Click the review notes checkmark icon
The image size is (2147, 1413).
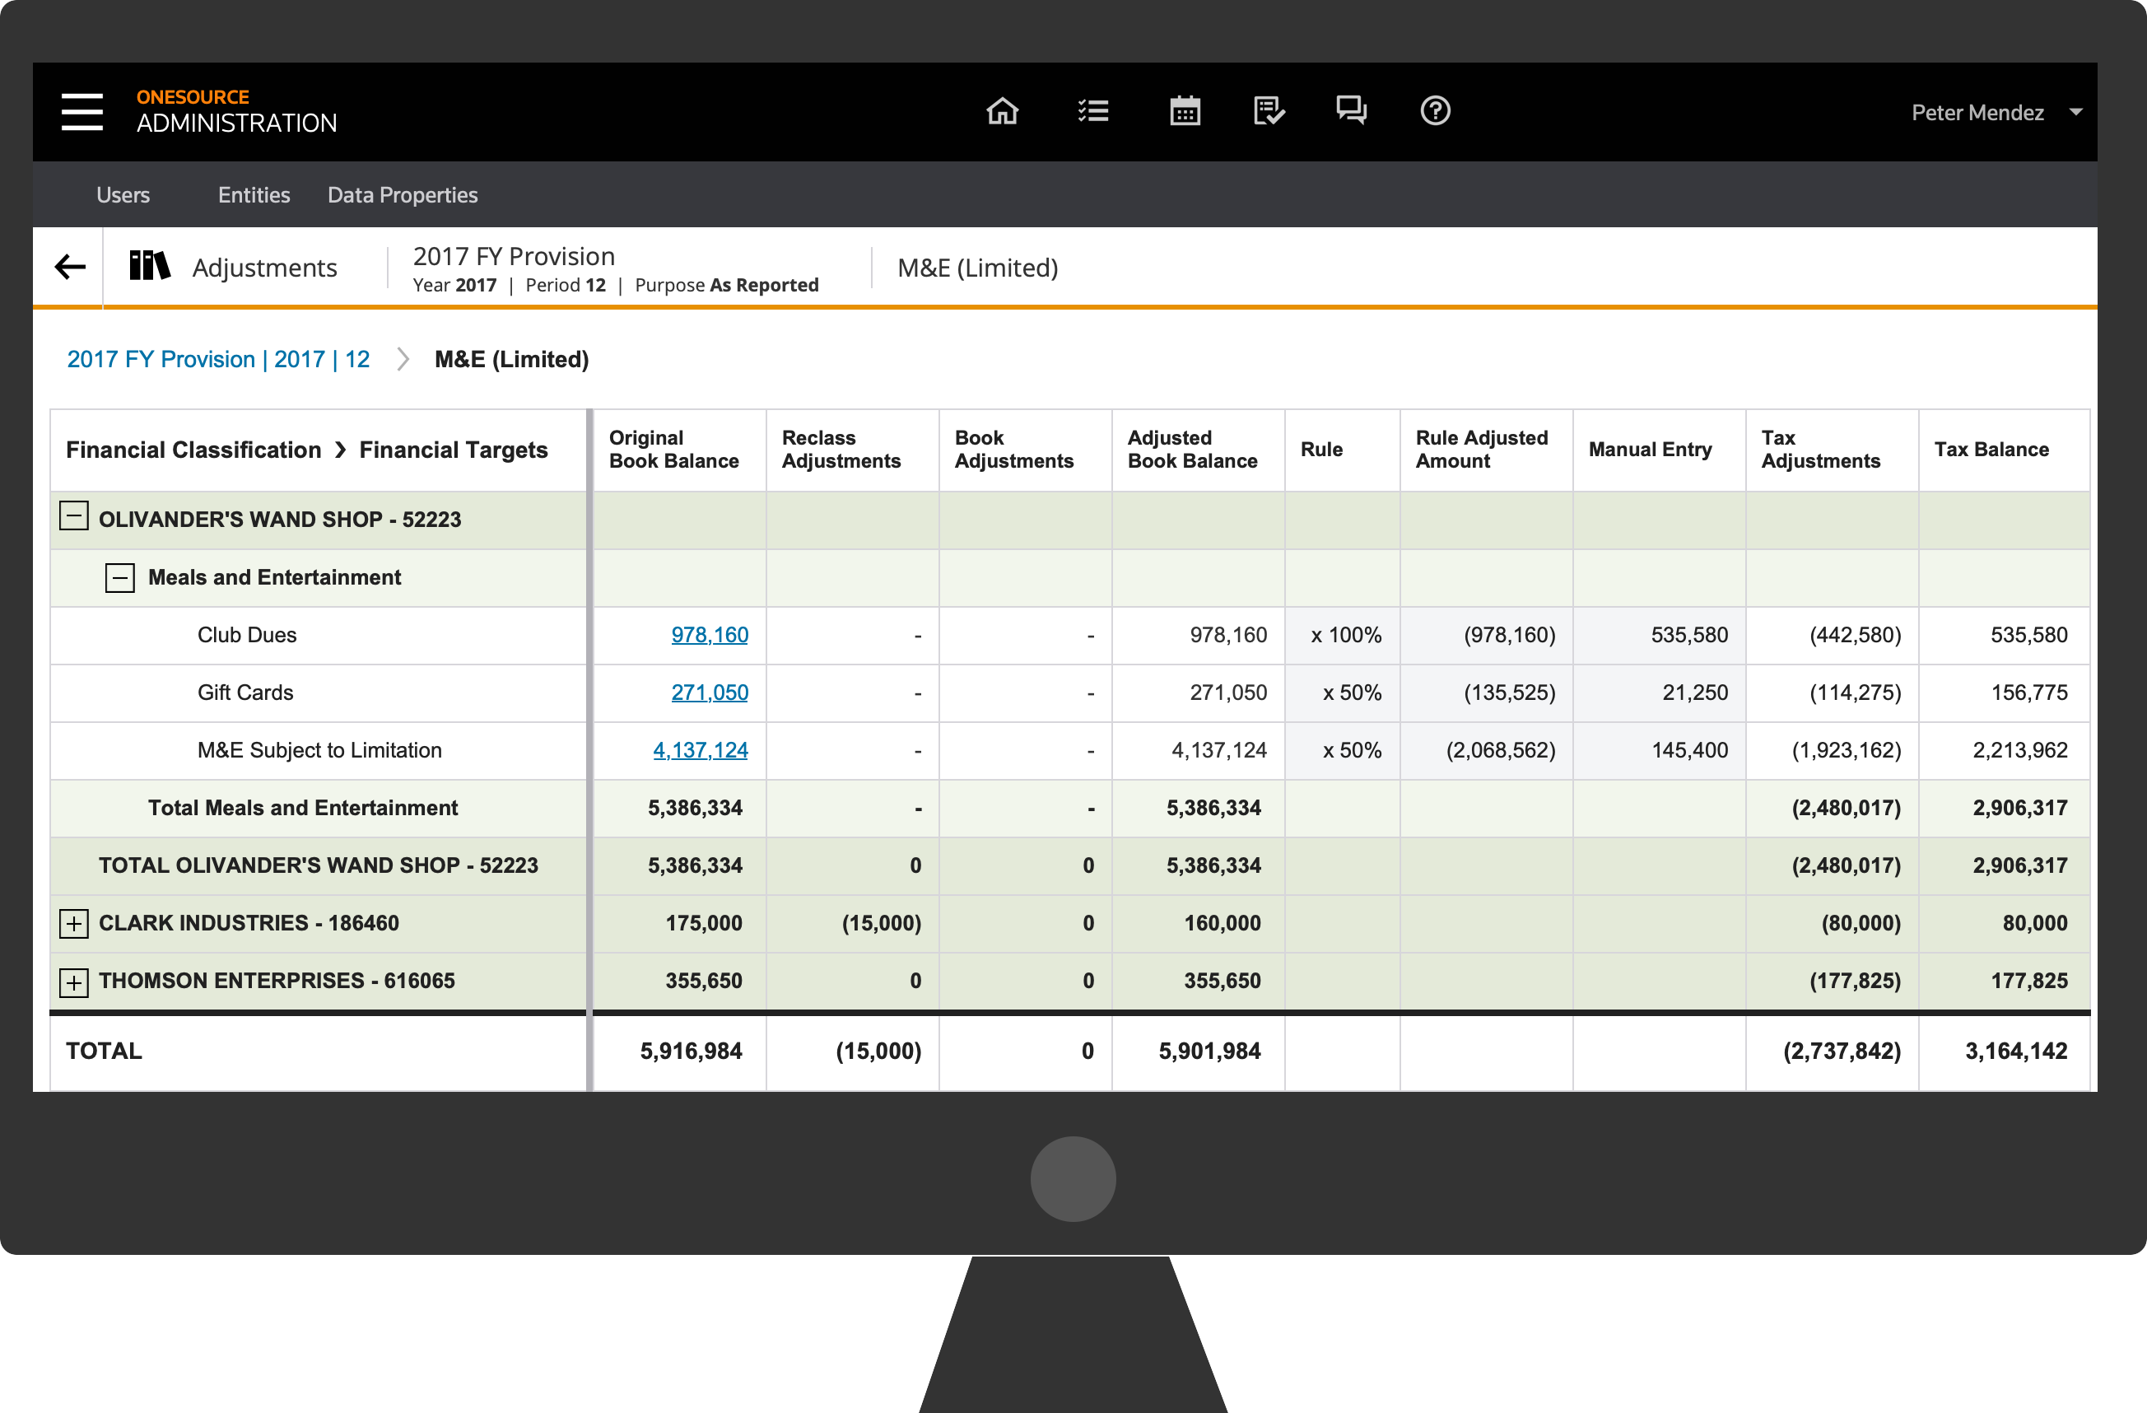coord(1269,111)
